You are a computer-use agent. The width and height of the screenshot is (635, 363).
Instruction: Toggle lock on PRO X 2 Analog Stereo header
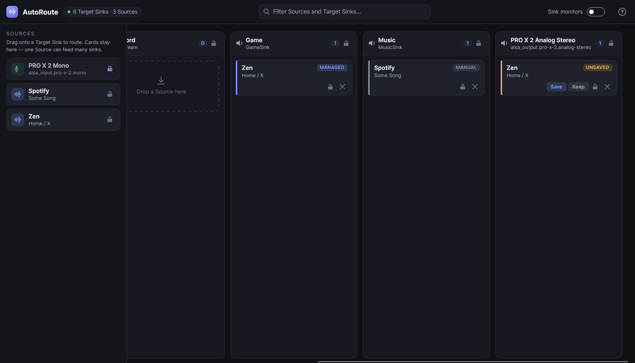(x=611, y=44)
